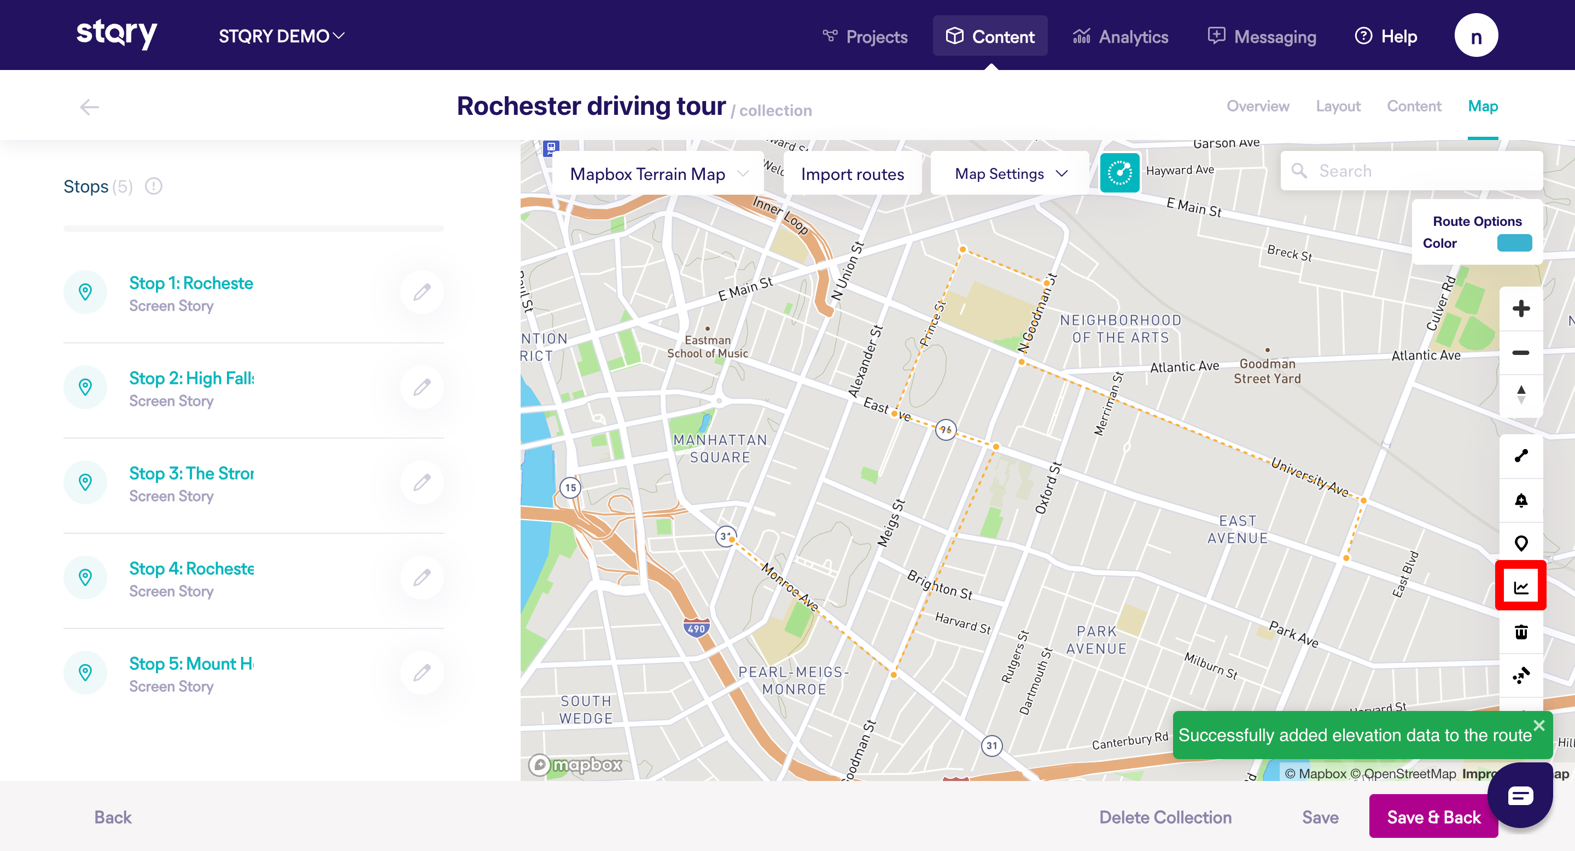Click the map zoom in plus button

[1520, 308]
